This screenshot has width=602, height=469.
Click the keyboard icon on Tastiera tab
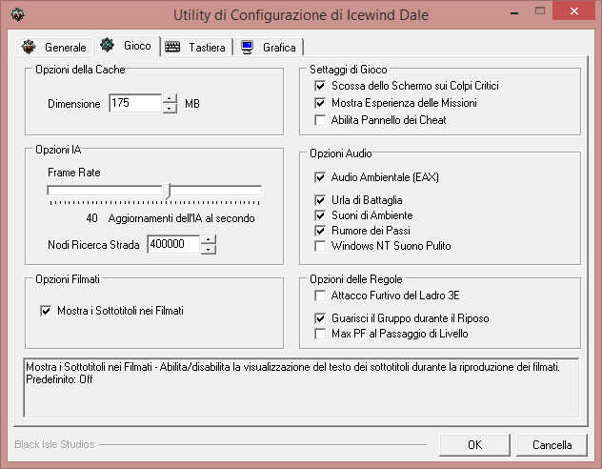click(x=172, y=47)
